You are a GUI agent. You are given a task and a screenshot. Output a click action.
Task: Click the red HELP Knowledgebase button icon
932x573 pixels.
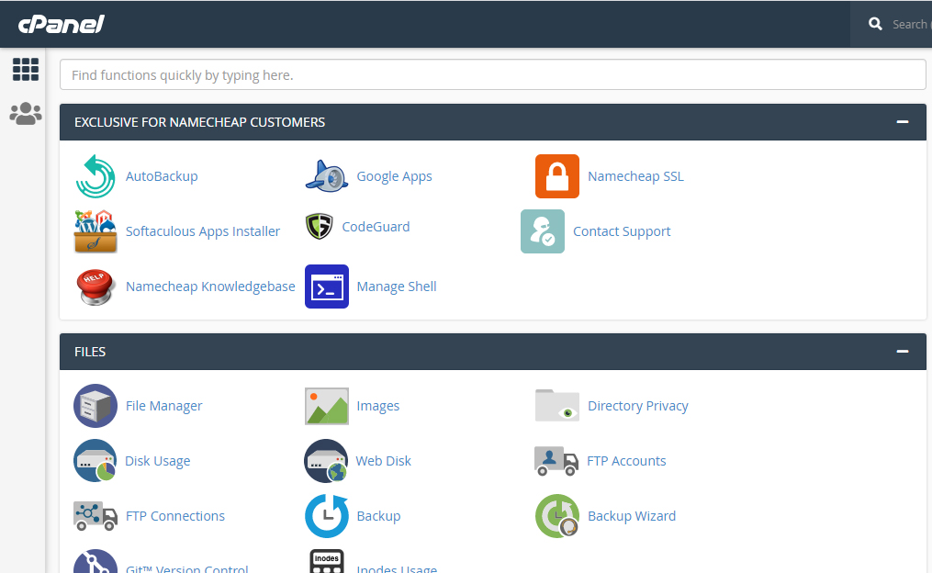tap(95, 286)
